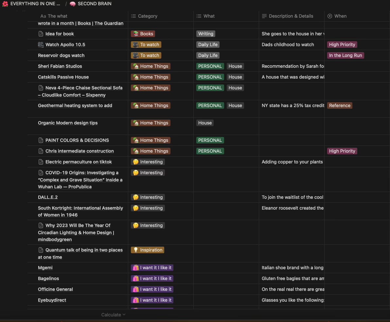Viewport: 390px width, 322px height.
Task: Click the list icon in the Category header
Action: 133,16
